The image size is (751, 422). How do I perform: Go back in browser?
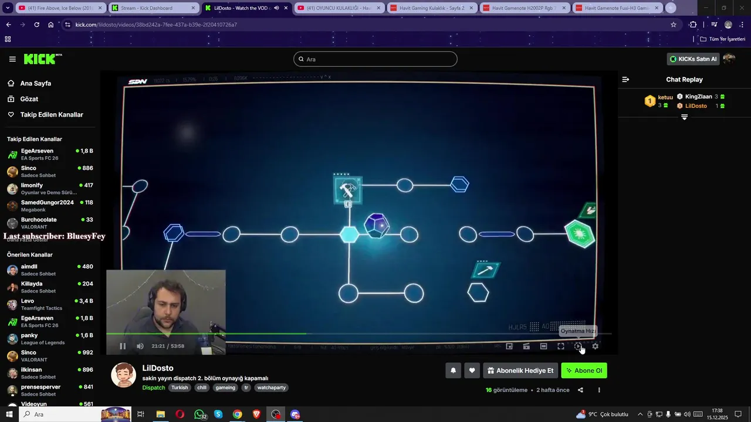tap(8, 25)
